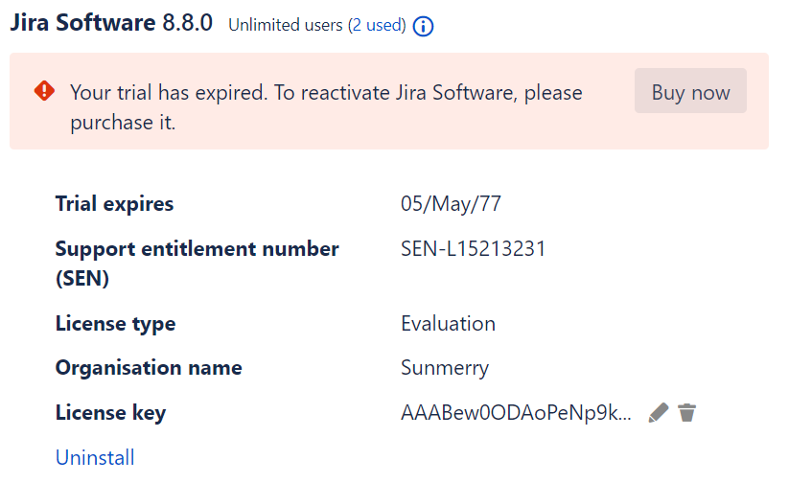The height and width of the screenshot is (483, 789).
Task: Select the SEN-L15213231 value
Action: (x=473, y=248)
